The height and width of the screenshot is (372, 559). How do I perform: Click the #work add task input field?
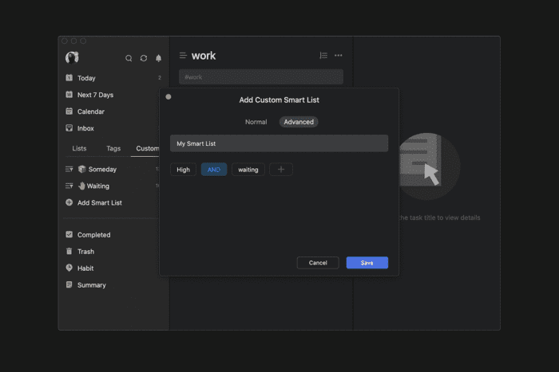pyautogui.click(x=261, y=76)
